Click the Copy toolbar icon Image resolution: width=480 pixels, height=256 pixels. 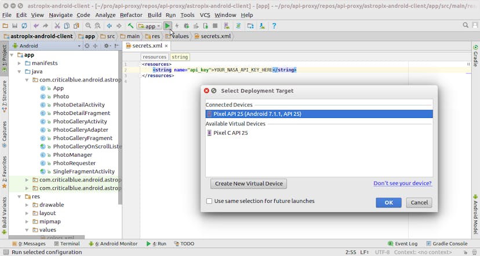(x=67, y=26)
